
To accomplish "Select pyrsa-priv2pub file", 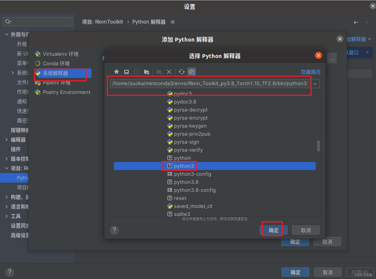I will click(x=189, y=134).
